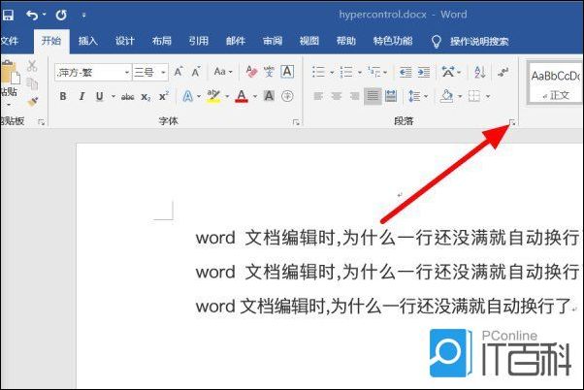The width and height of the screenshot is (584, 390).
Task: Click the Phonetic Guide 文 icon
Action: tap(269, 71)
